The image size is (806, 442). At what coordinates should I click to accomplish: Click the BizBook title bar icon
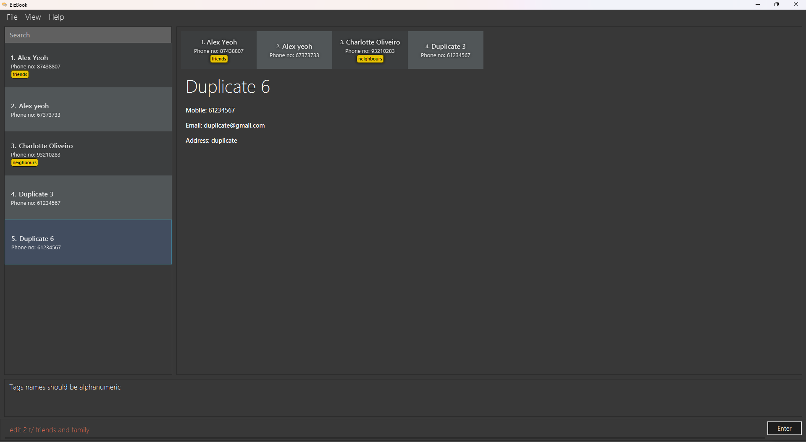tap(4, 5)
